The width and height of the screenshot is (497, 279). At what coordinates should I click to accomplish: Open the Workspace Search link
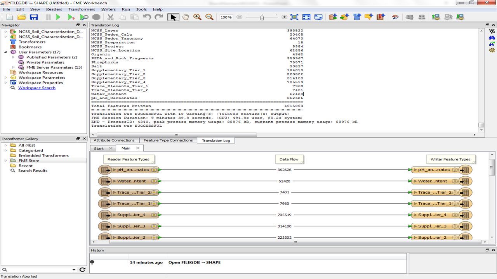click(x=37, y=88)
